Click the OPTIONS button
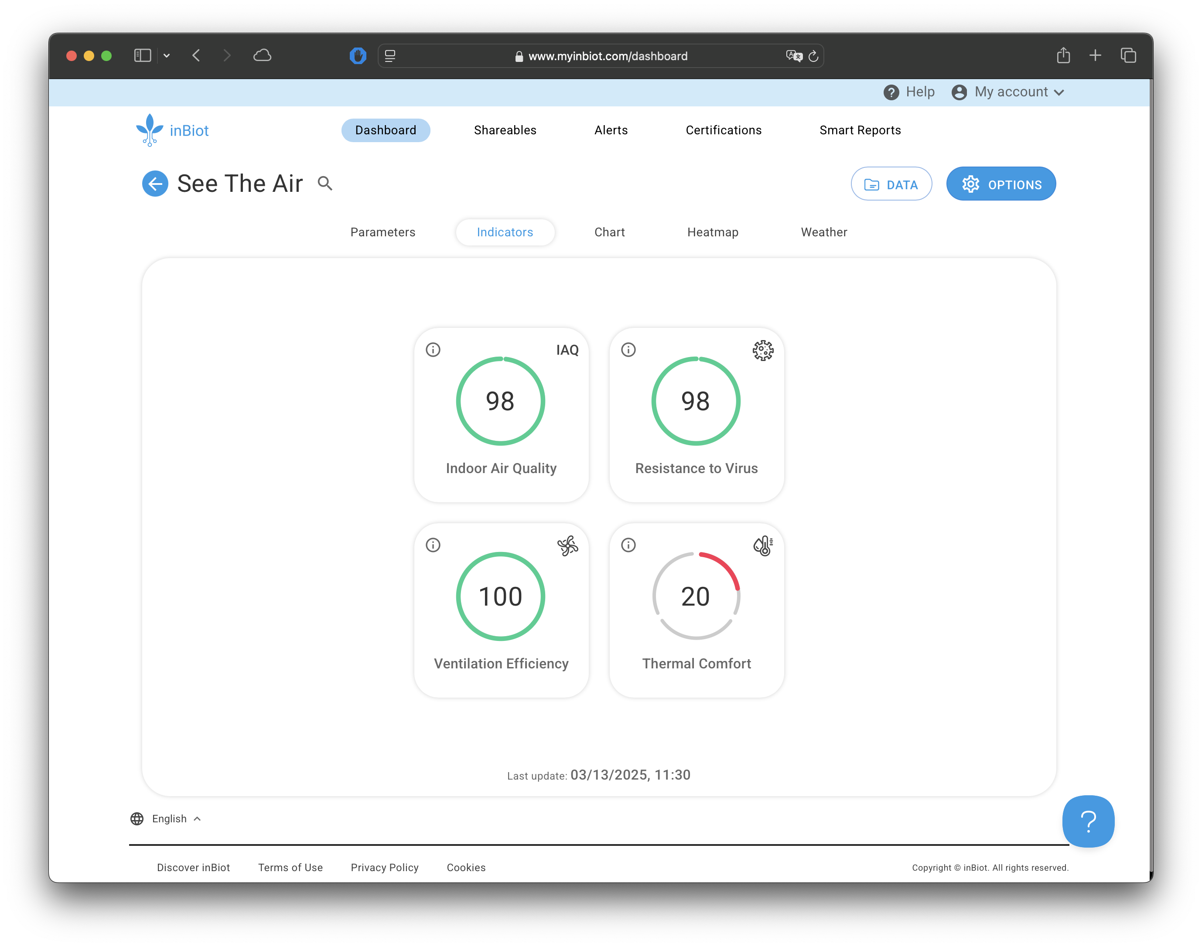Screen dimensions: 1202x947 pos(1001,184)
